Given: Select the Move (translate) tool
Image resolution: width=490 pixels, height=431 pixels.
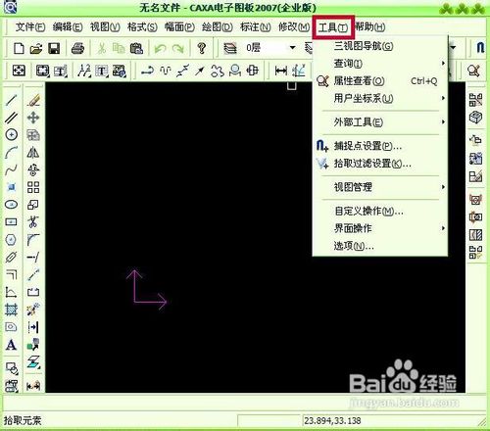Looking at the screenshot, I should 33,118.
